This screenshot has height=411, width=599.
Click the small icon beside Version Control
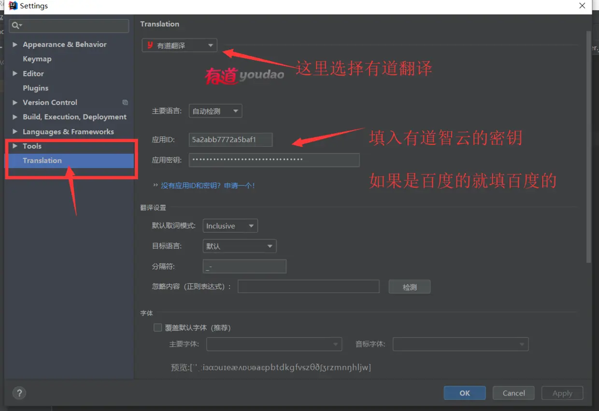125,102
